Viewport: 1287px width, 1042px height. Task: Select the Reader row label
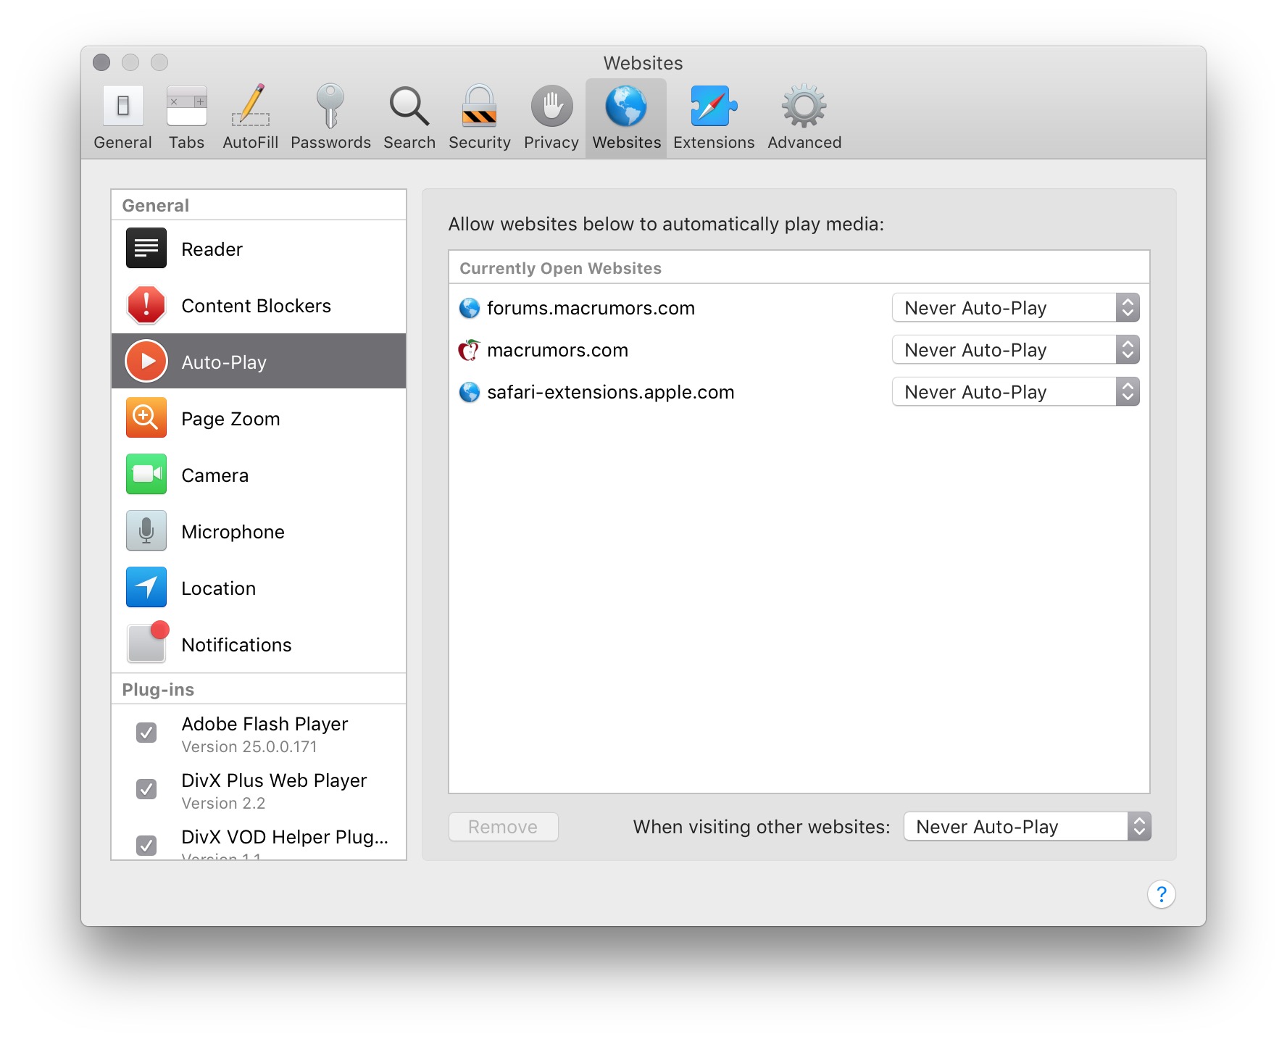[x=212, y=249]
